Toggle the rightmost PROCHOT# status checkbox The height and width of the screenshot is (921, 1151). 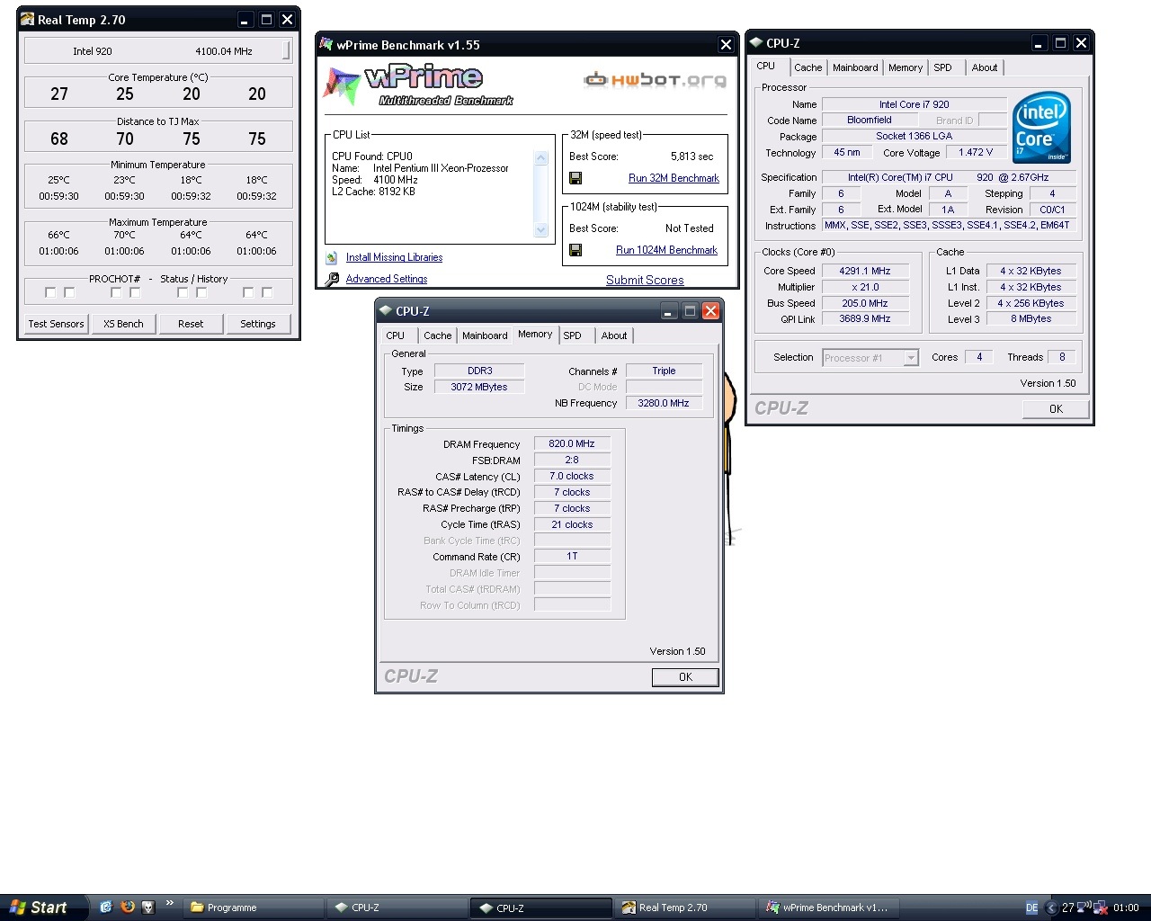pos(267,292)
